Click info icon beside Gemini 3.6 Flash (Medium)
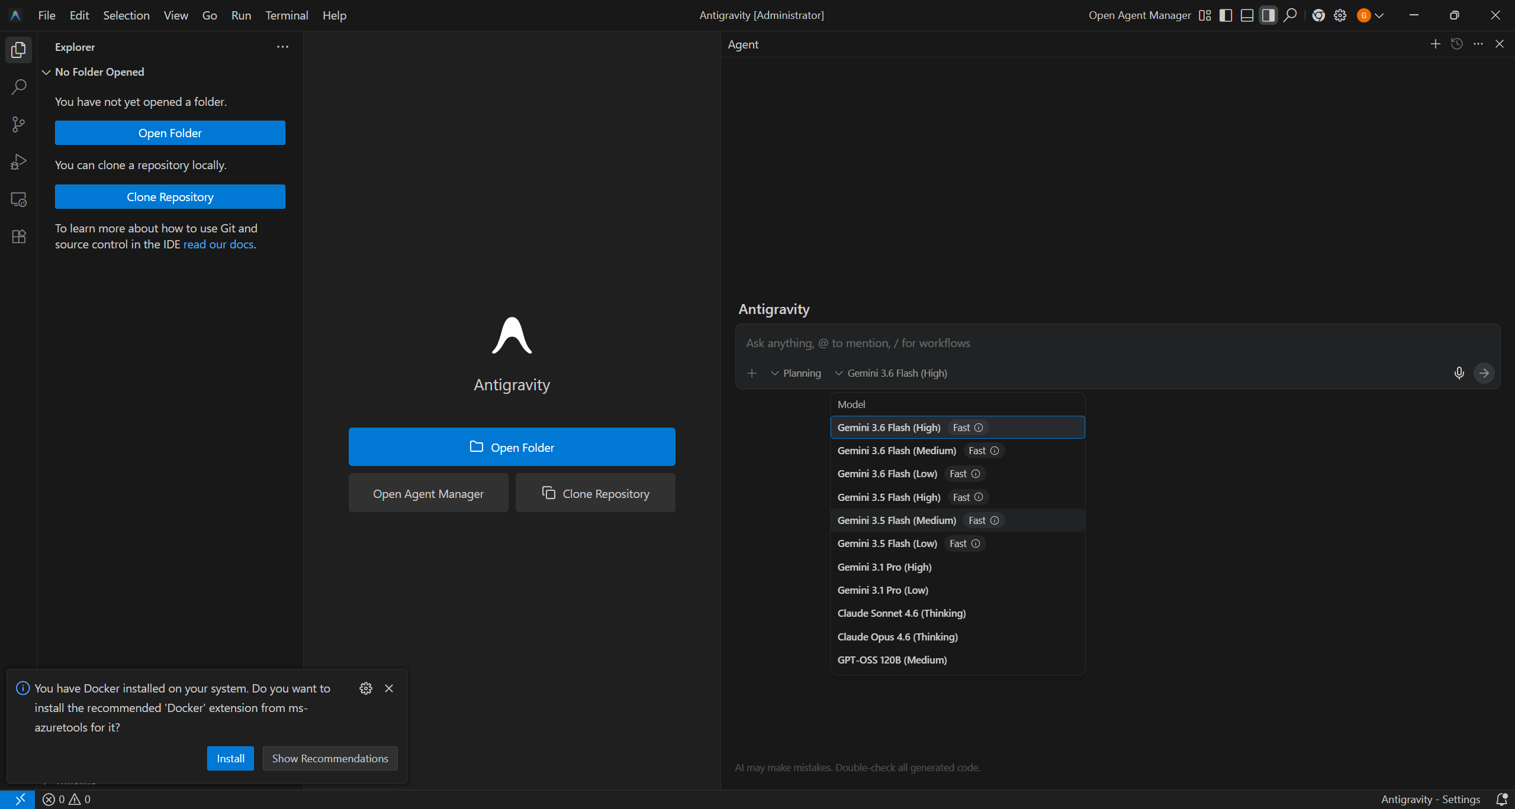Image resolution: width=1515 pixels, height=809 pixels. pyautogui.click(x=995, y=451)
